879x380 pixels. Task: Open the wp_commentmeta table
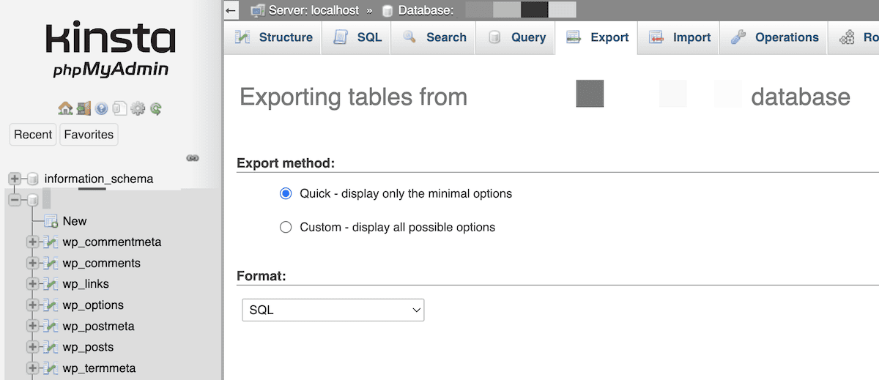(112, 242)
